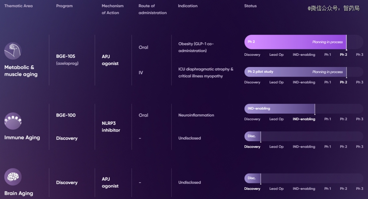Viewport: 368px width, 199px height.
Task: Click the Neuroinflammation indication text
Action: pos(196,115)
